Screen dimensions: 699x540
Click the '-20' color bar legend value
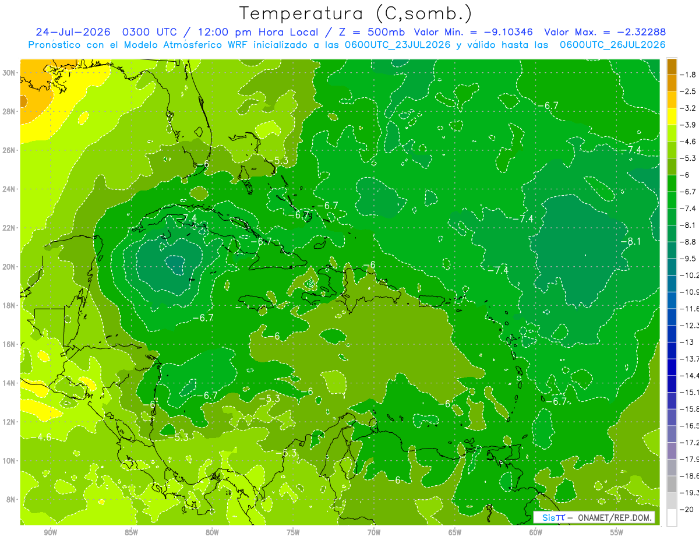click(687, 509)
